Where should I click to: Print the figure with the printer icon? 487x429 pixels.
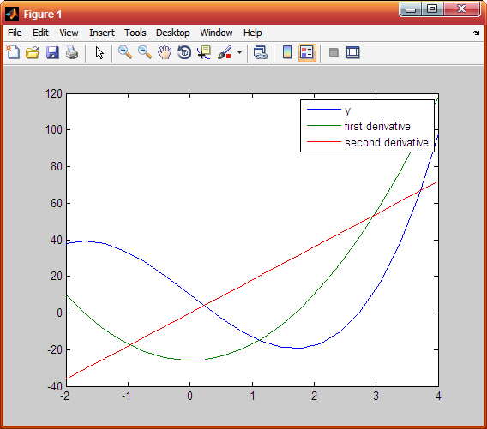tap(72, 52)
